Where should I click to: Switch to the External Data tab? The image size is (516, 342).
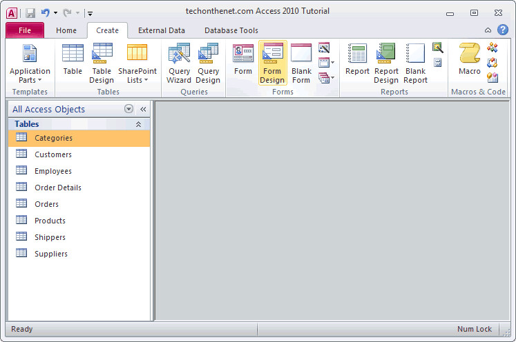click(161, 30)
